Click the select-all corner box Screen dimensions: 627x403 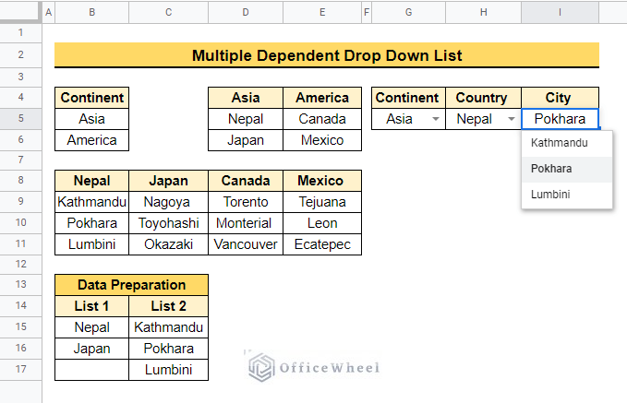click(21, 12)
